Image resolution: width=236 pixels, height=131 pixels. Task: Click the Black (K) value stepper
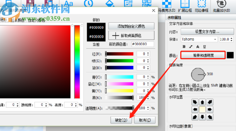[x=148, y=98]
